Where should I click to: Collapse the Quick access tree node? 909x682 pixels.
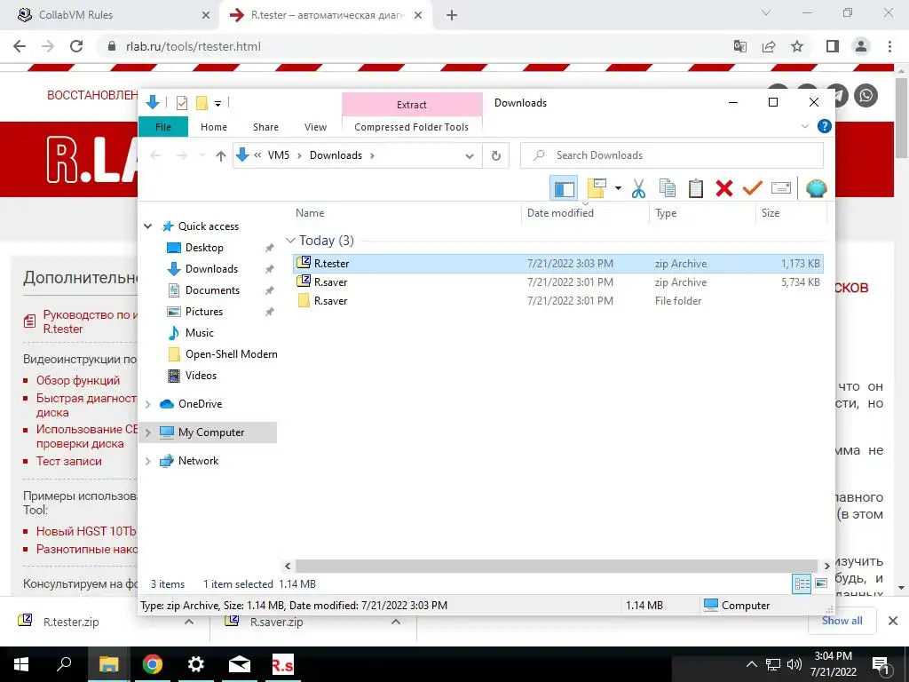click(x=148, y=226)
